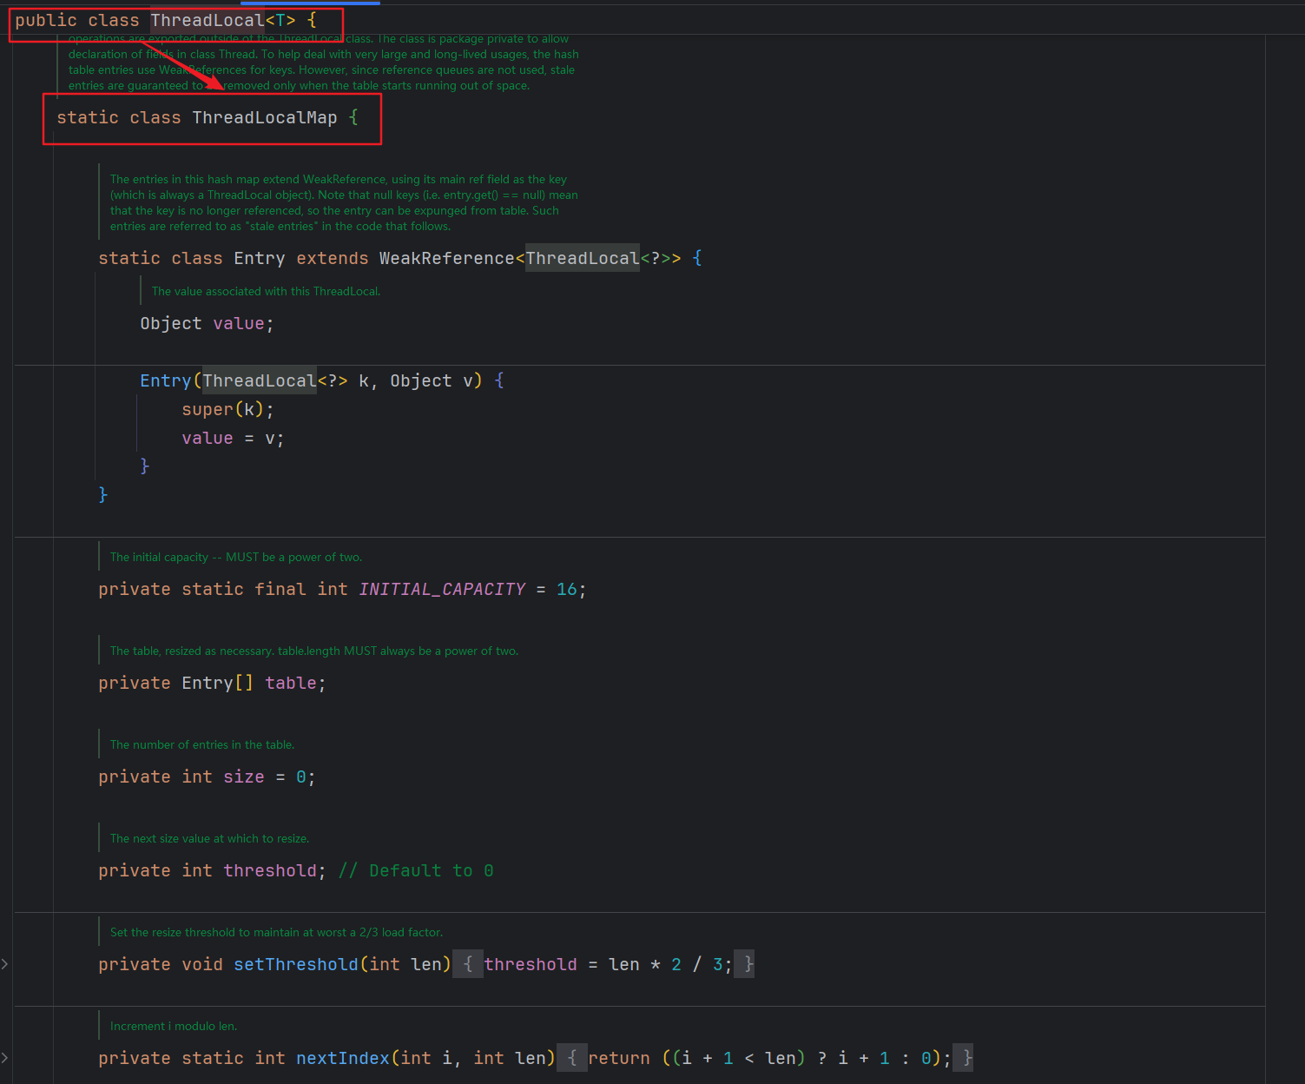The image size is (1305, 1084).
Task: Click the INITIAL_CAPACITY constant name
Action: 442,590
